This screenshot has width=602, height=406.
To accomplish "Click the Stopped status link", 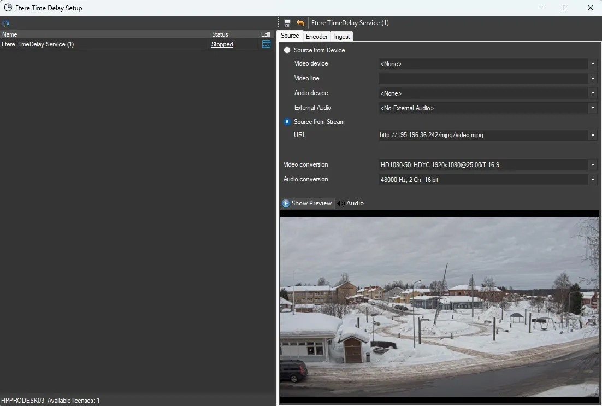I will [222, 44].
